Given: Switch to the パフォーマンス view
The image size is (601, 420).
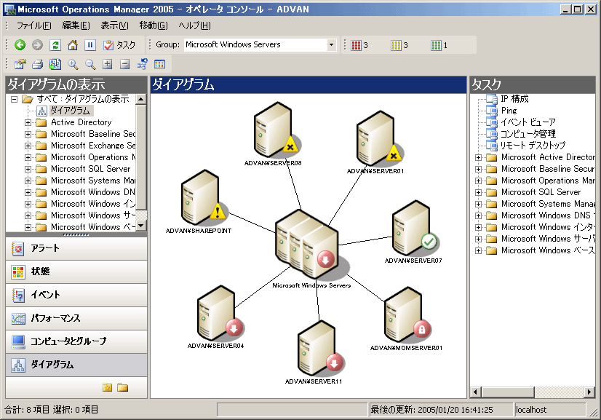Looking at the screenshot, I should click(x=76, y=318).
